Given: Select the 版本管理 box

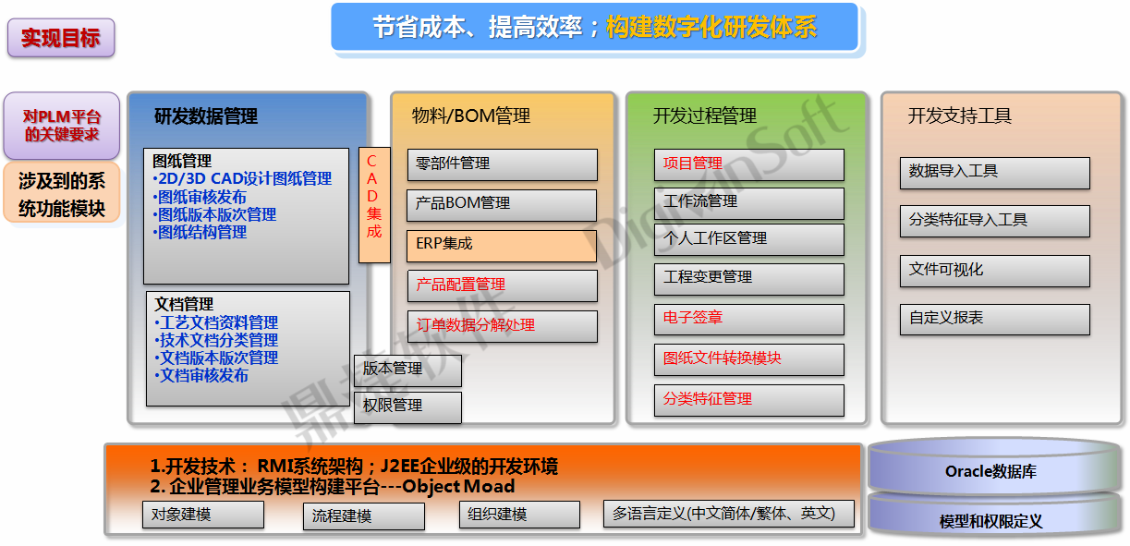Looking at the screenshot, I should coord(407,370).
